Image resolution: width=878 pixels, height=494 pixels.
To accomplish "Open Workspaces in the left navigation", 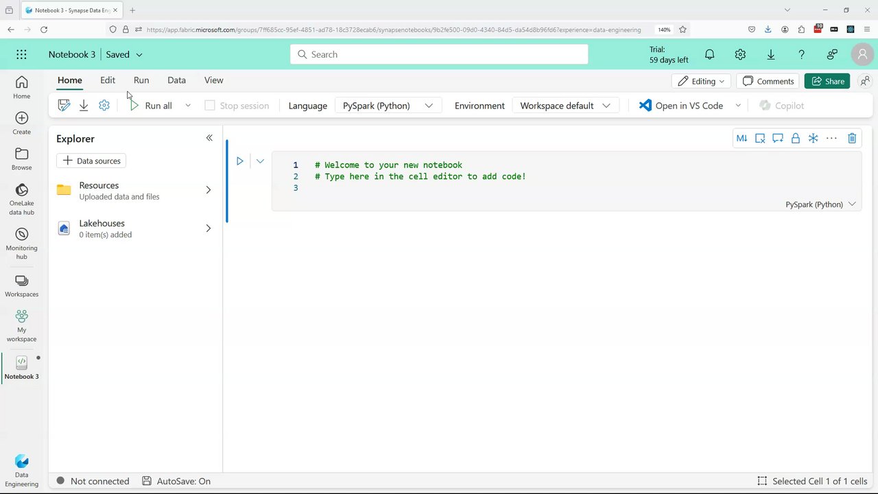I will [21, 285].
